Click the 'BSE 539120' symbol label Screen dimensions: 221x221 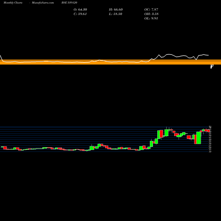point(69,3)
